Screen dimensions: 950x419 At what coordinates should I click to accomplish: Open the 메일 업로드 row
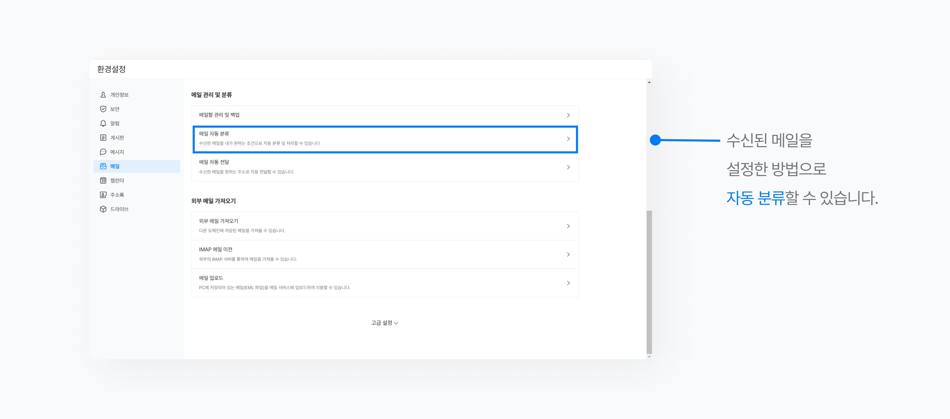(x=385, y=283)
